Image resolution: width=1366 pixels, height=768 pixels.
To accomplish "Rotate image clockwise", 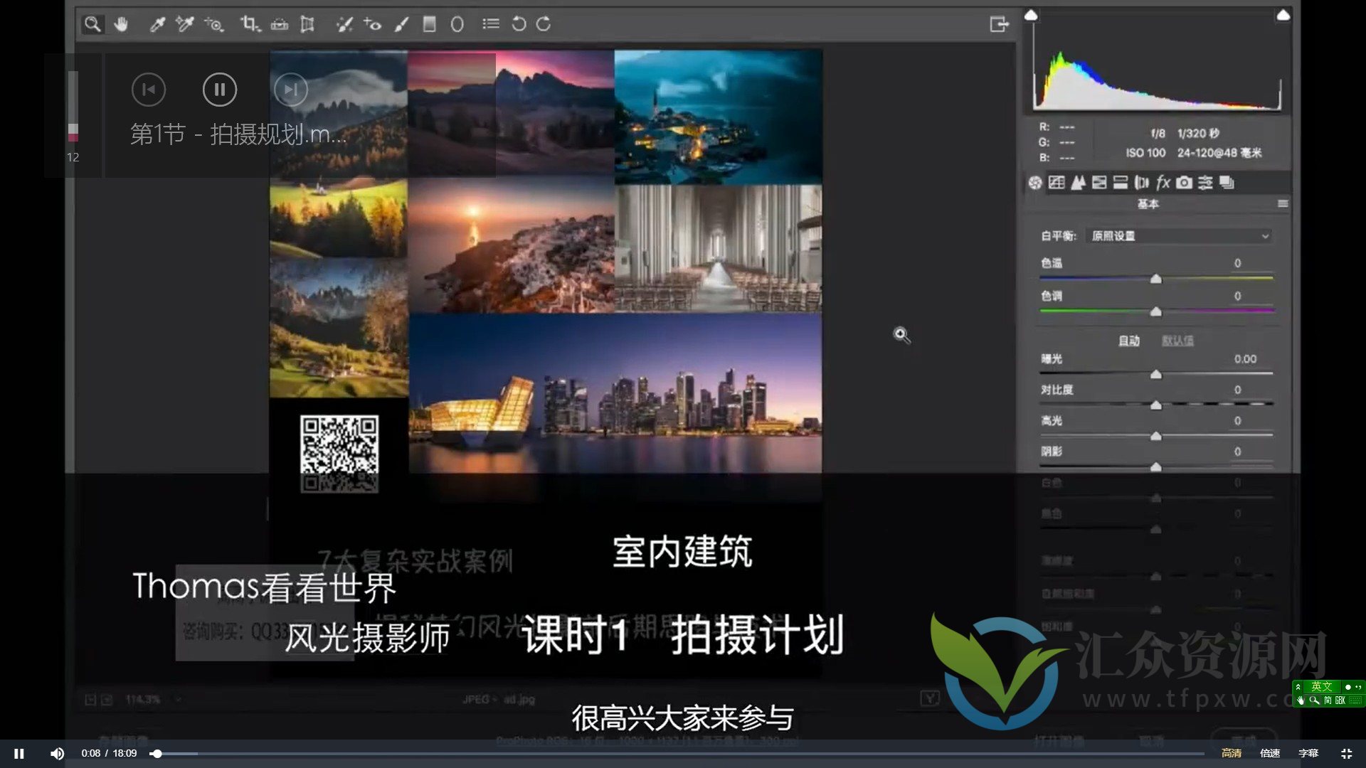I will pyautogui.click(x=544, y=24).
